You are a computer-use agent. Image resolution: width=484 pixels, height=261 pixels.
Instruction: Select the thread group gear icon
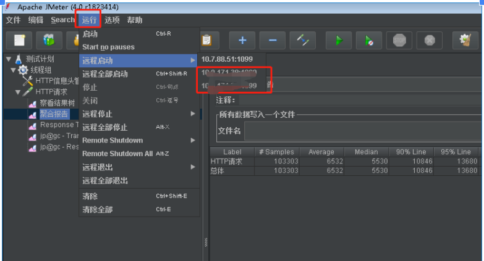[23, 70]
